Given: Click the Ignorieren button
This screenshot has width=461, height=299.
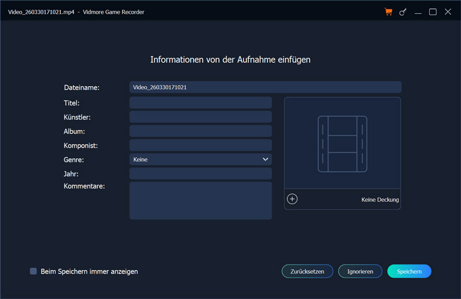Looking at the screenshot, I should click(x=360, y=271).
